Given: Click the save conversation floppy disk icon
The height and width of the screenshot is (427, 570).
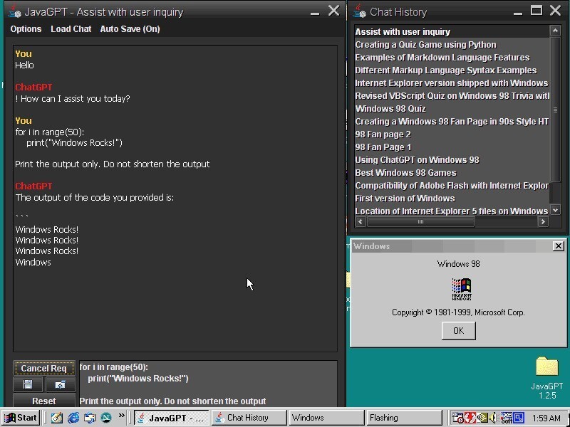Looking at the screenshot, I should click(x=26, y=384).
